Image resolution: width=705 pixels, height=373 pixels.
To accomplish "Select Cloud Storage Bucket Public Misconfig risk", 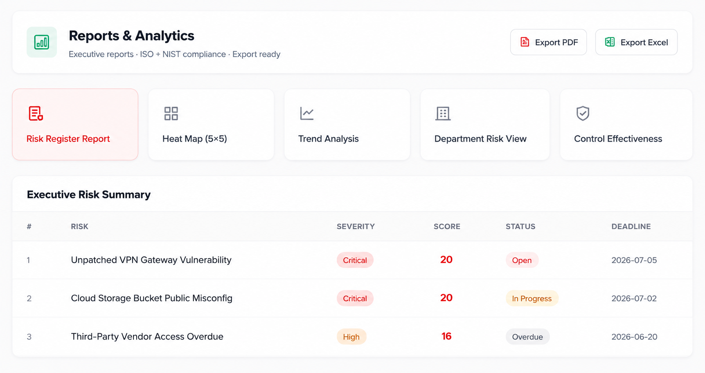I will [152, 298].
